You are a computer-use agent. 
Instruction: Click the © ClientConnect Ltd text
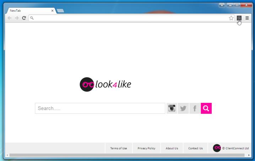[235, 148]
